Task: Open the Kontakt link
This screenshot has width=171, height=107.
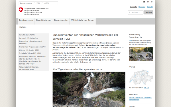Action: [x=150, y=7]
